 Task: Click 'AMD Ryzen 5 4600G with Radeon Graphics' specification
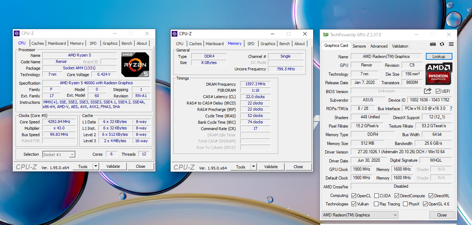(96, 83)
